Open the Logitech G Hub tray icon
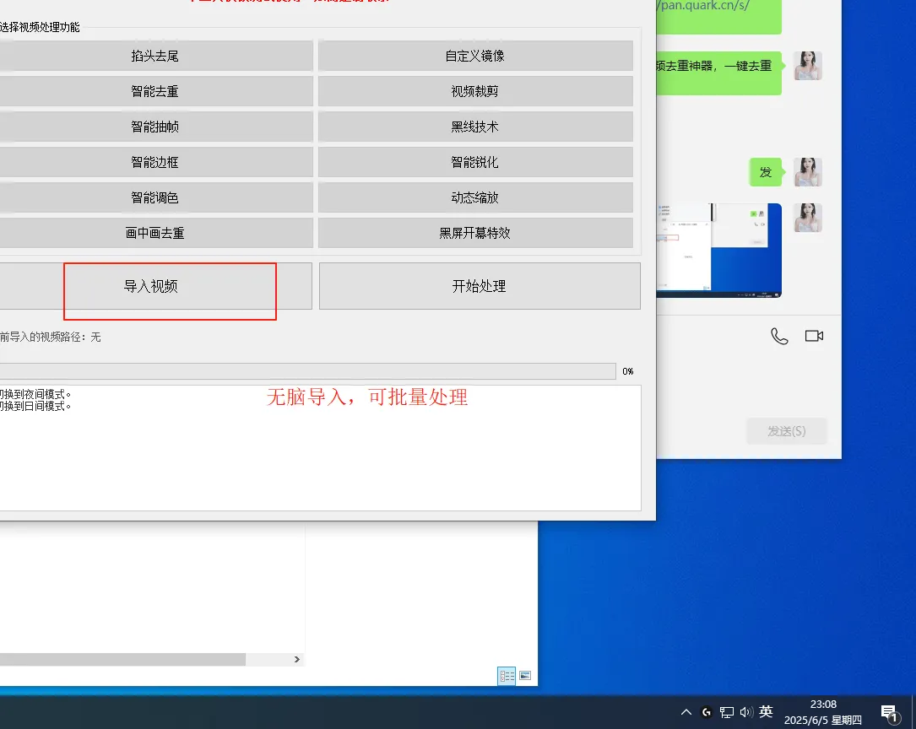 pos(706,711)
